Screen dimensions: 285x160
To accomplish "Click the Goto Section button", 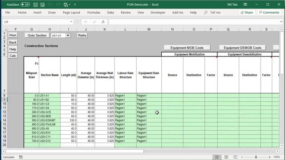I will 37,36.
